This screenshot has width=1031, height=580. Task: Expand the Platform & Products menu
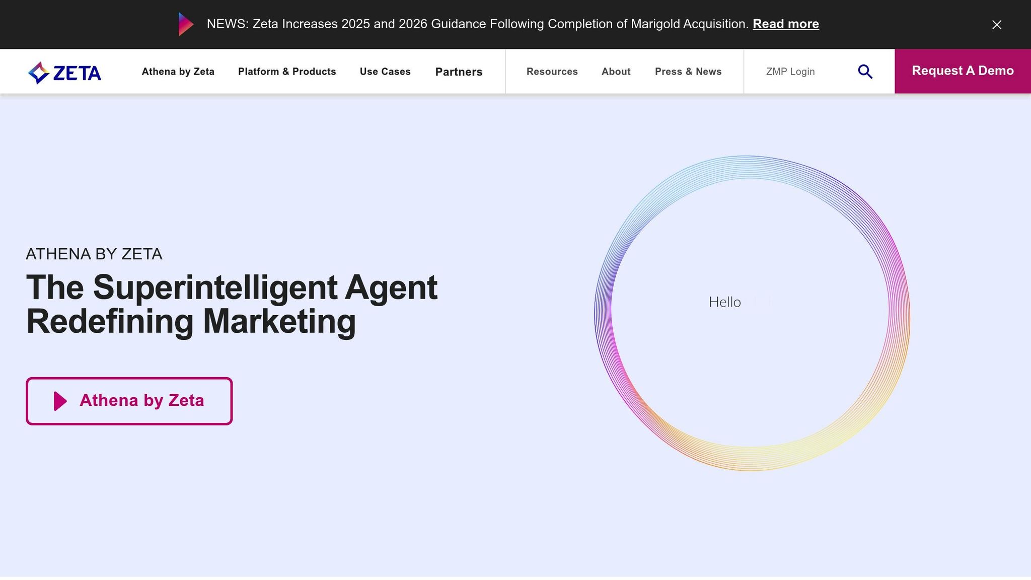[x=286, y=71]
